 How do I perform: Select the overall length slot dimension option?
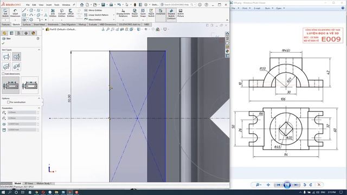click(30, 86)
